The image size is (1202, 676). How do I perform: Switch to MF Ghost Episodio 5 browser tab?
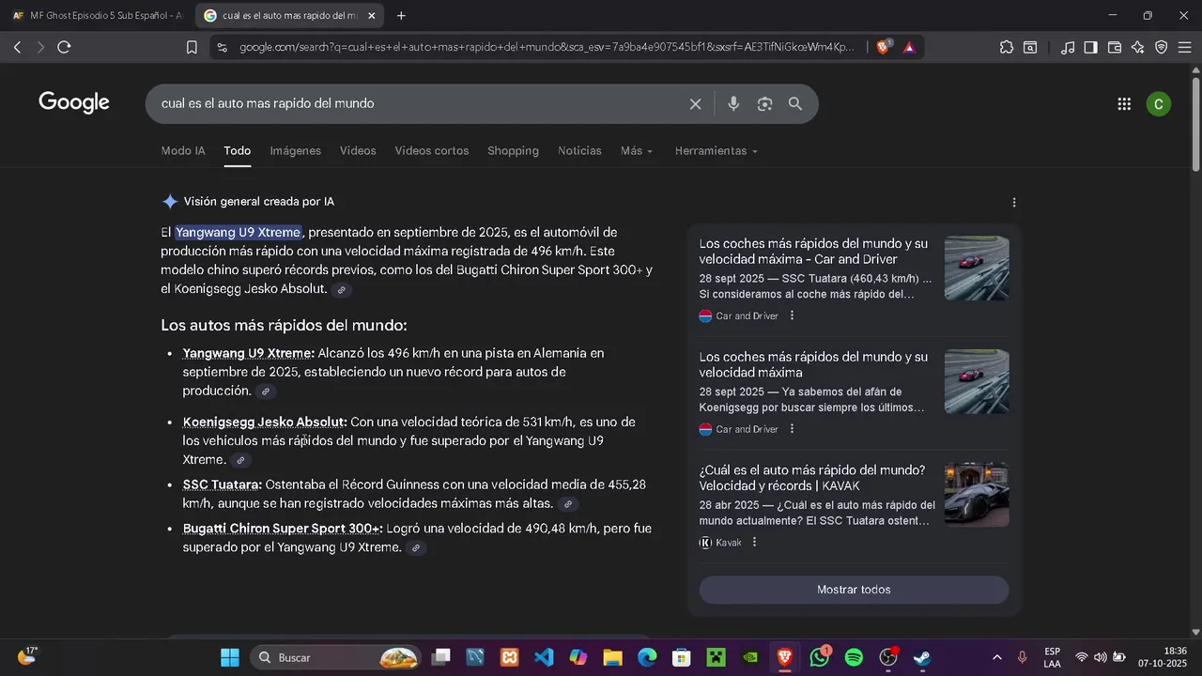97,16
